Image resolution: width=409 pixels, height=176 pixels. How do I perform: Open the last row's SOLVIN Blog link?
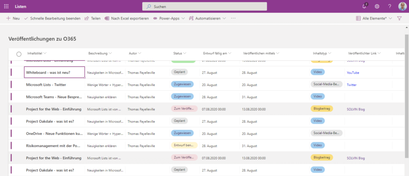(x=356, y=158)
